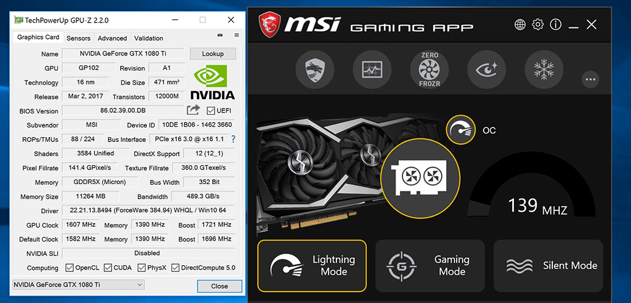The image size is (631, 303).
Task: Click the DirectX Support value 12 (12_1)
Action: (x=209, y=153)
